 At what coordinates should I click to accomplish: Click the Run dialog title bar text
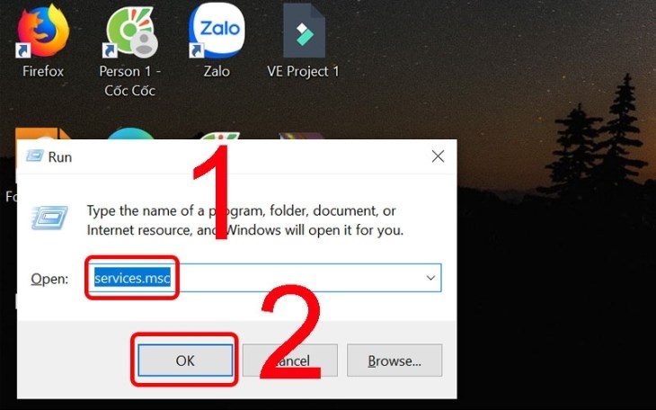click(60, 157)
